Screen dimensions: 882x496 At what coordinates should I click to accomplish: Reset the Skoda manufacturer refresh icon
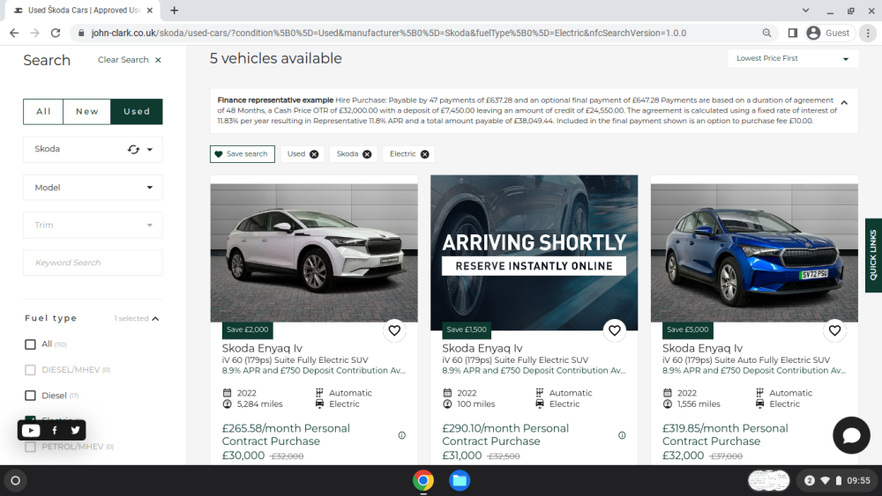(133, 150)
